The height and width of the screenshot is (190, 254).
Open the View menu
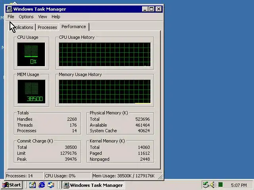[42, 17]
